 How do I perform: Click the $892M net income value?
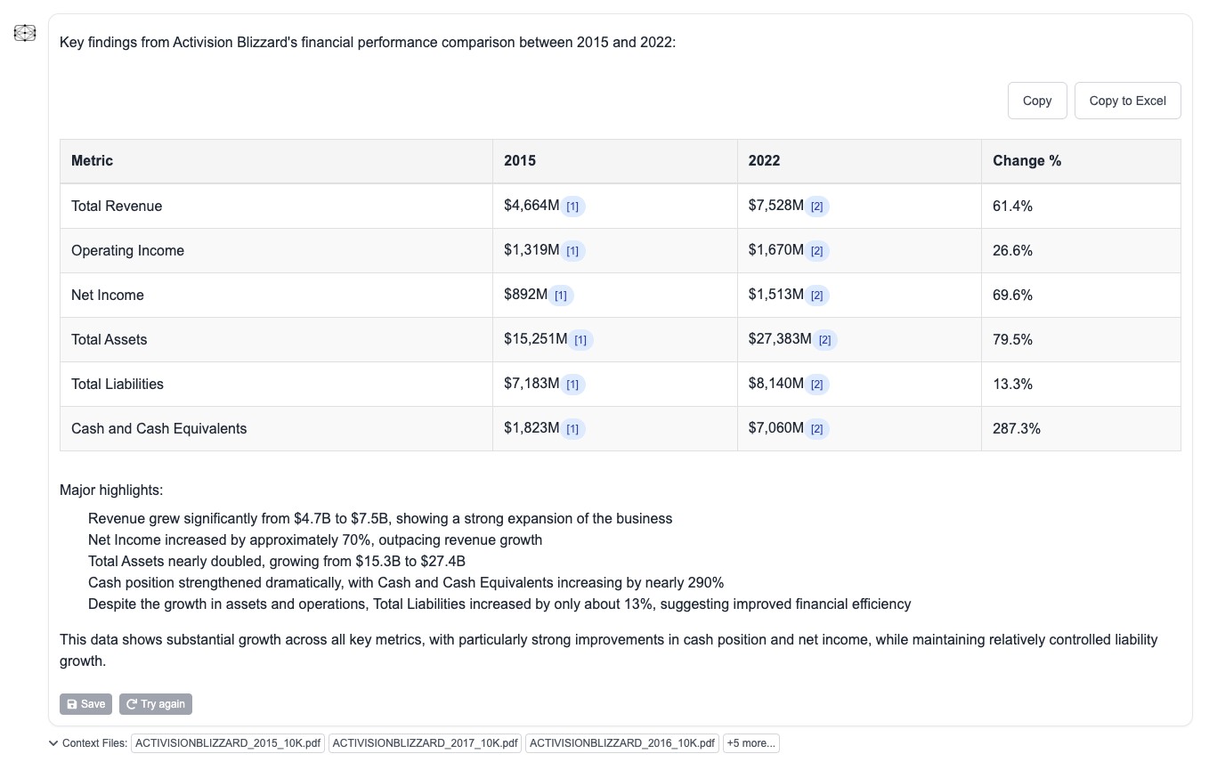click(x=526, y=295)
